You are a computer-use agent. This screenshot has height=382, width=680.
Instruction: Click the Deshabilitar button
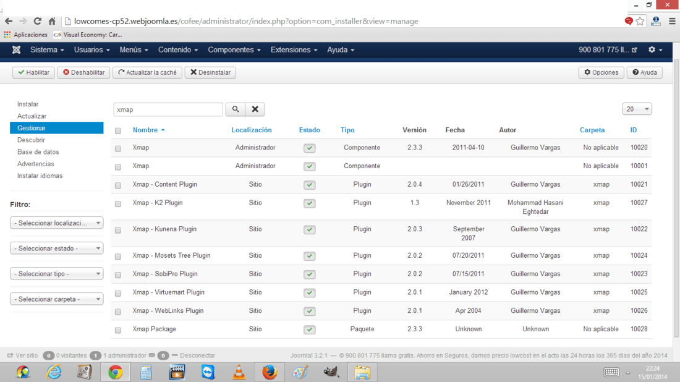coord(83,72)
